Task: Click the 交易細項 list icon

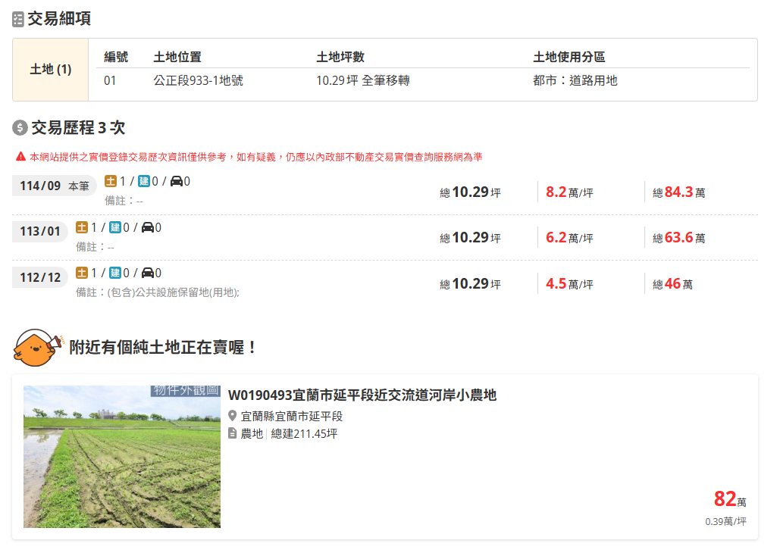Action: pos(18,20)
